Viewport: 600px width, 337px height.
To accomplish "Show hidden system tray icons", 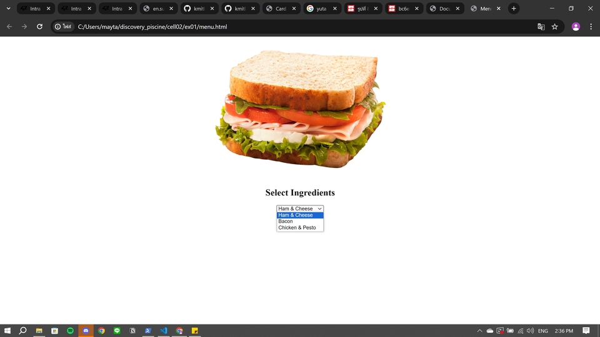I will [479, 331].
